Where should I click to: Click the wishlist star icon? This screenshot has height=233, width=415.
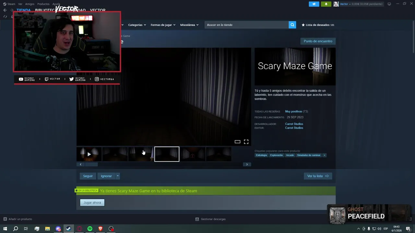click(x=303, y=25)
